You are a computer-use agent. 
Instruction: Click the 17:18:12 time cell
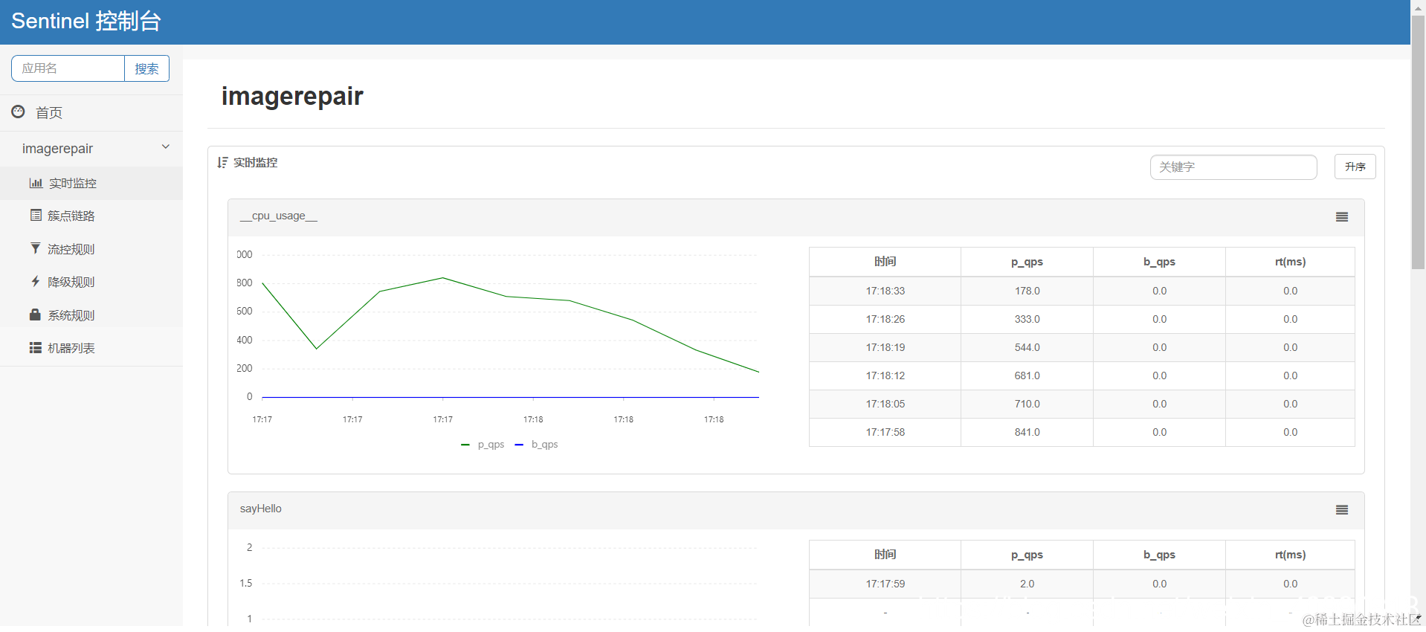(885, 375)
